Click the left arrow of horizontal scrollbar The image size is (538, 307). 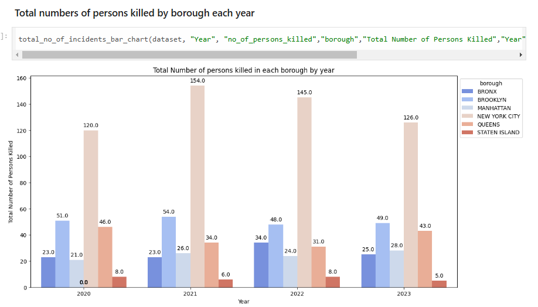pos(17,55)
